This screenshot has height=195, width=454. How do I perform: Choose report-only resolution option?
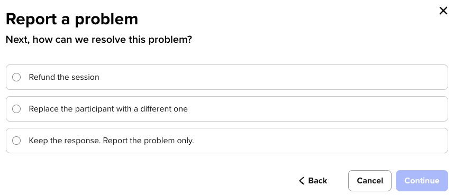[16, 141]
